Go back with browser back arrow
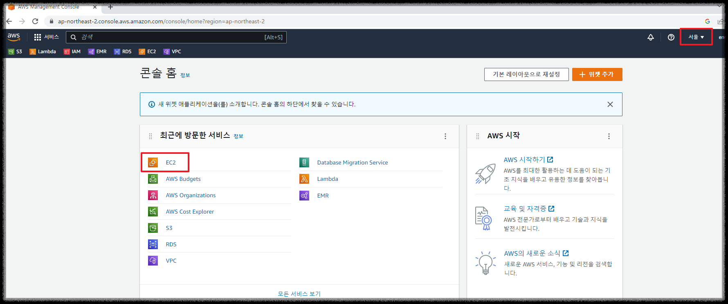Image resolution: width=728 pixels, height=304 pixels. [x=9, y=21]
